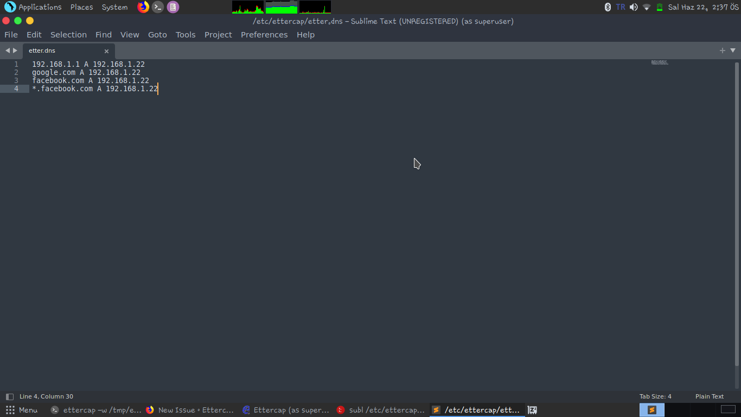Open the overflow tab list arrow
The image size is (741, 417).
(733, 50)
